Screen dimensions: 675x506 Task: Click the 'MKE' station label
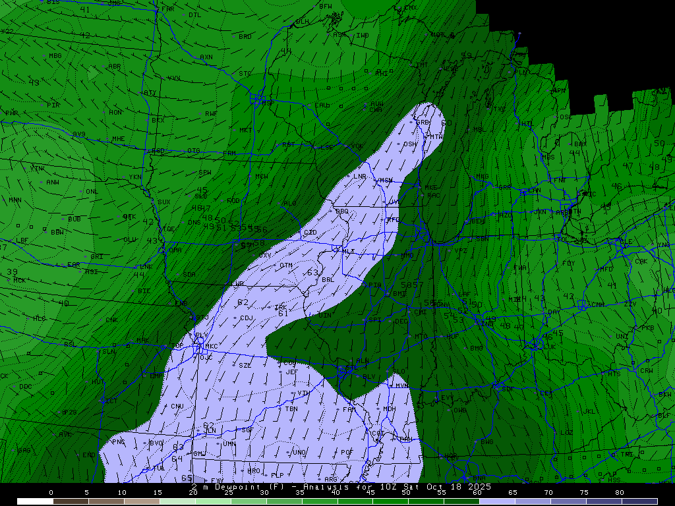[x=430, y=188]
